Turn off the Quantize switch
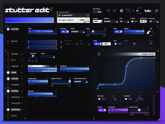 pos(65,32)
